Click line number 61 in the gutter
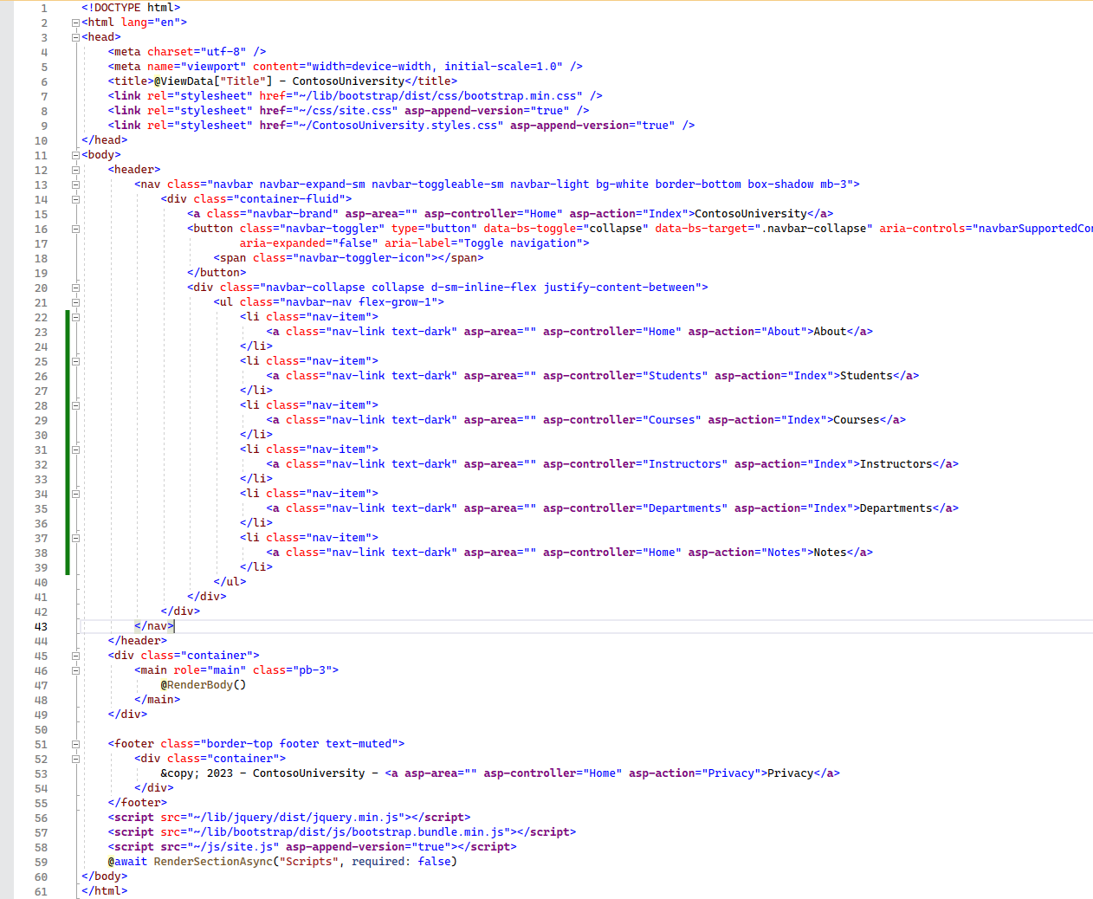The height and width of the screenshot is (899, 1093). click(x=41, y=891)
